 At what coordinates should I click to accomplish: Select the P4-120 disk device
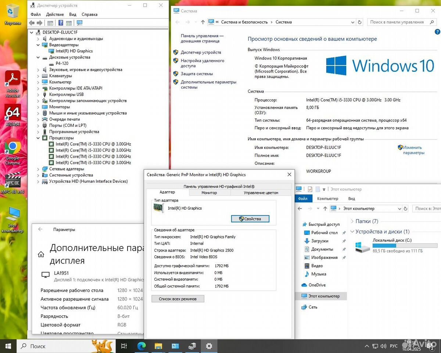(x=62, y=63)
